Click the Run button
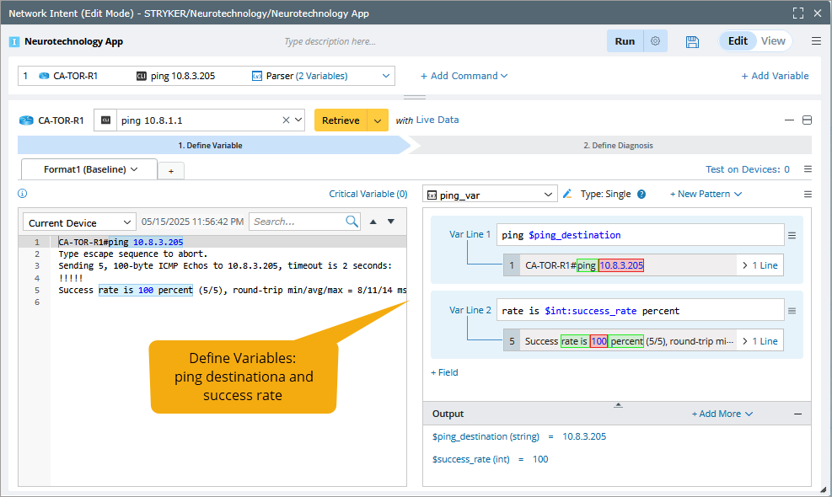This screenshot has height=497, width=832. 625,41
